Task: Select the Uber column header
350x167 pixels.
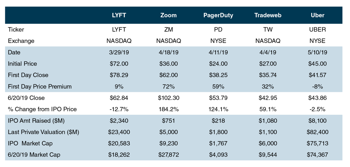Action: pyautogui.click(x=317, y=15)
